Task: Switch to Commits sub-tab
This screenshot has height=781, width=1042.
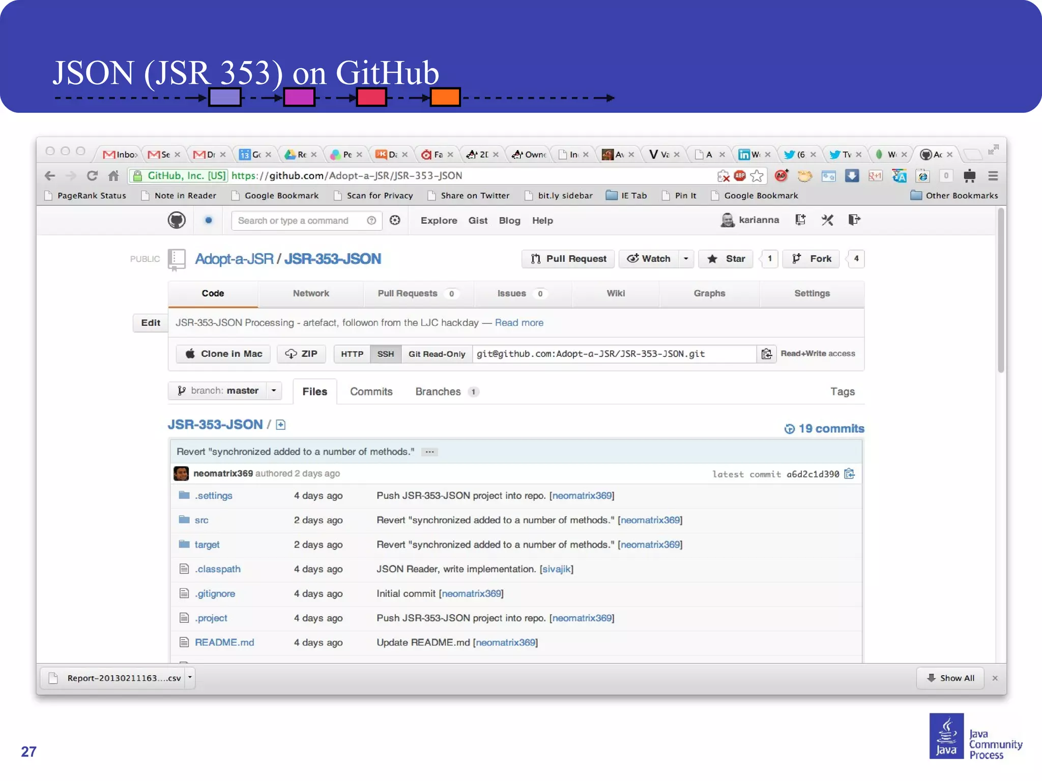Action: pos(371,392)
